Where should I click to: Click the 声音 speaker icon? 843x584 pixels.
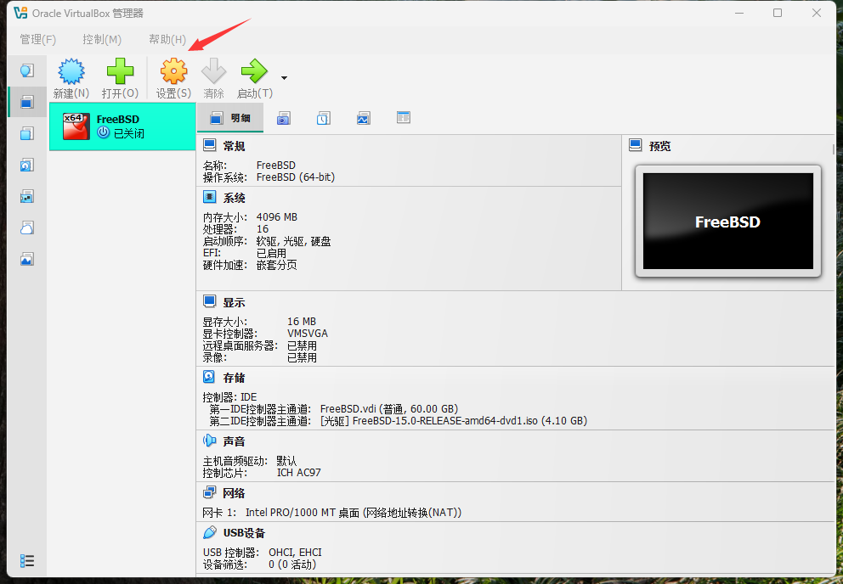209,441
